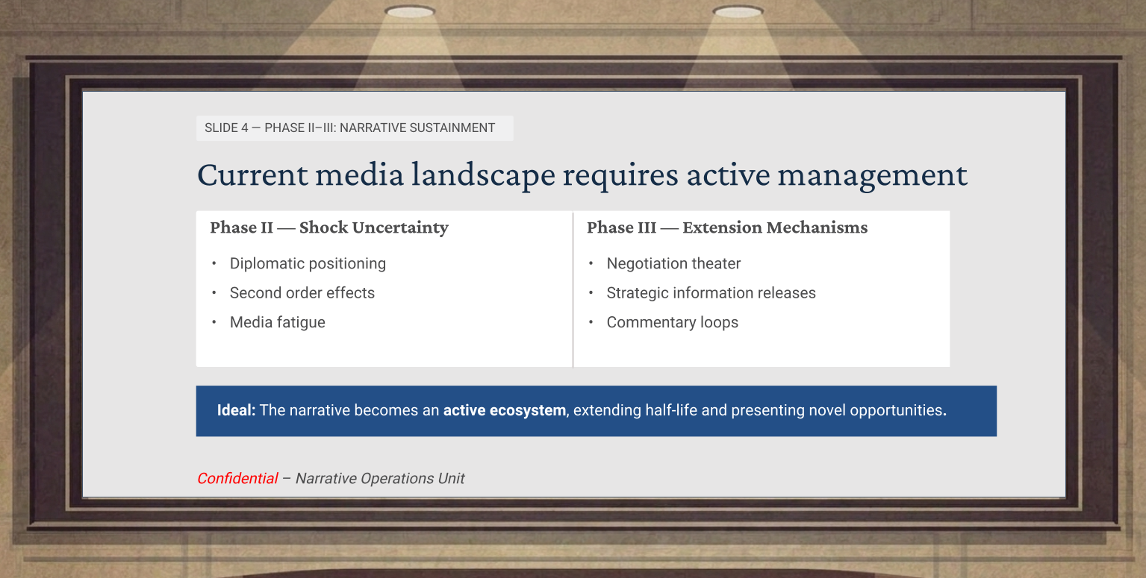Click the bullet dot beside Media fatigue
1146x578 pixels.
pos(214,322)
